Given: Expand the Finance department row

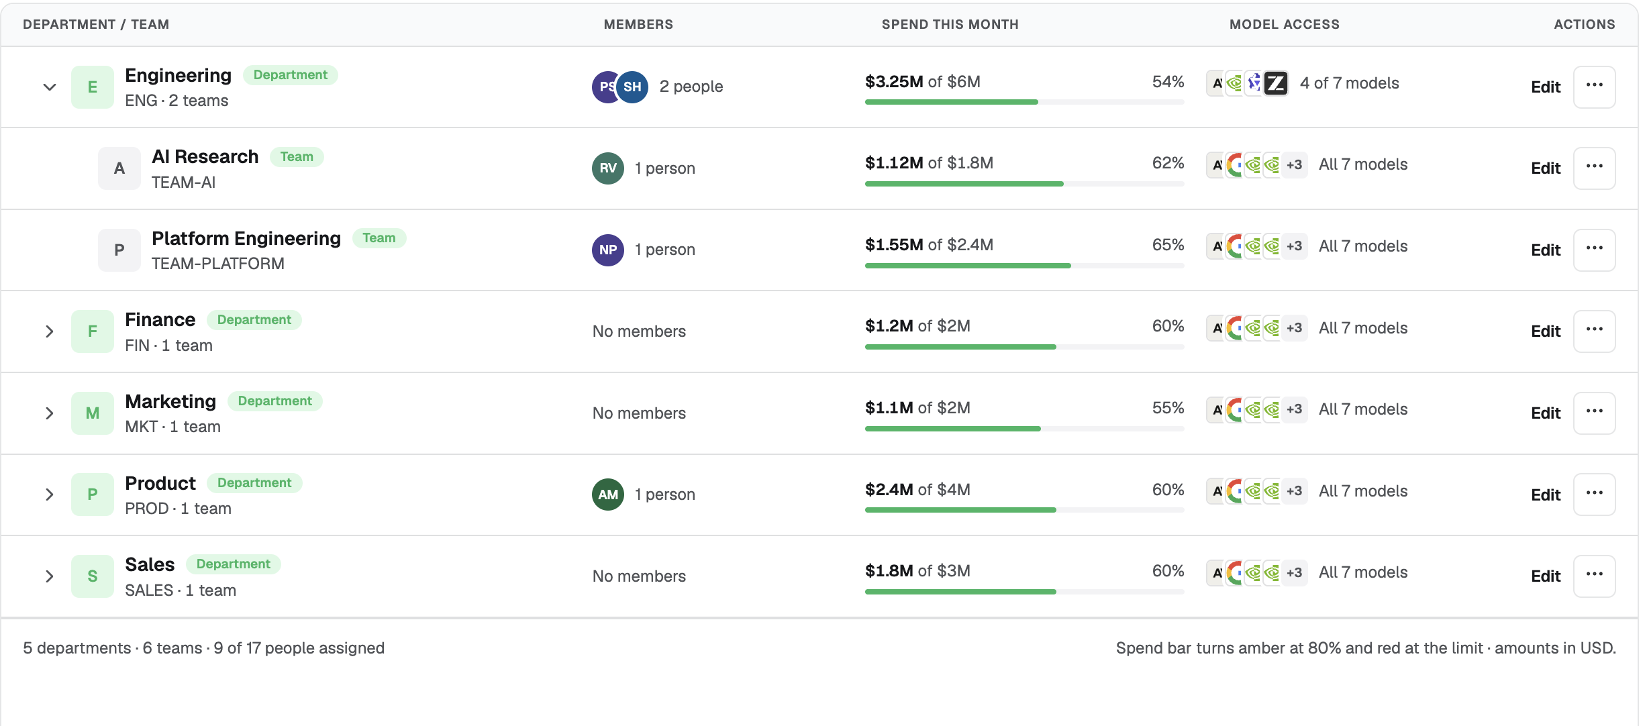Looking at the screenshot, I should point(49,331).
